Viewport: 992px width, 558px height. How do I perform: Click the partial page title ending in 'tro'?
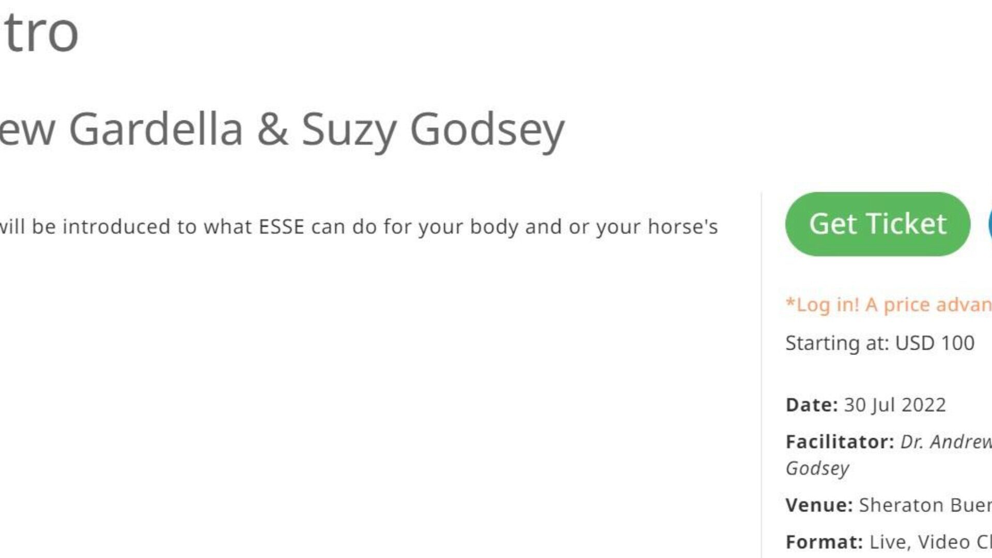[40, 32]
